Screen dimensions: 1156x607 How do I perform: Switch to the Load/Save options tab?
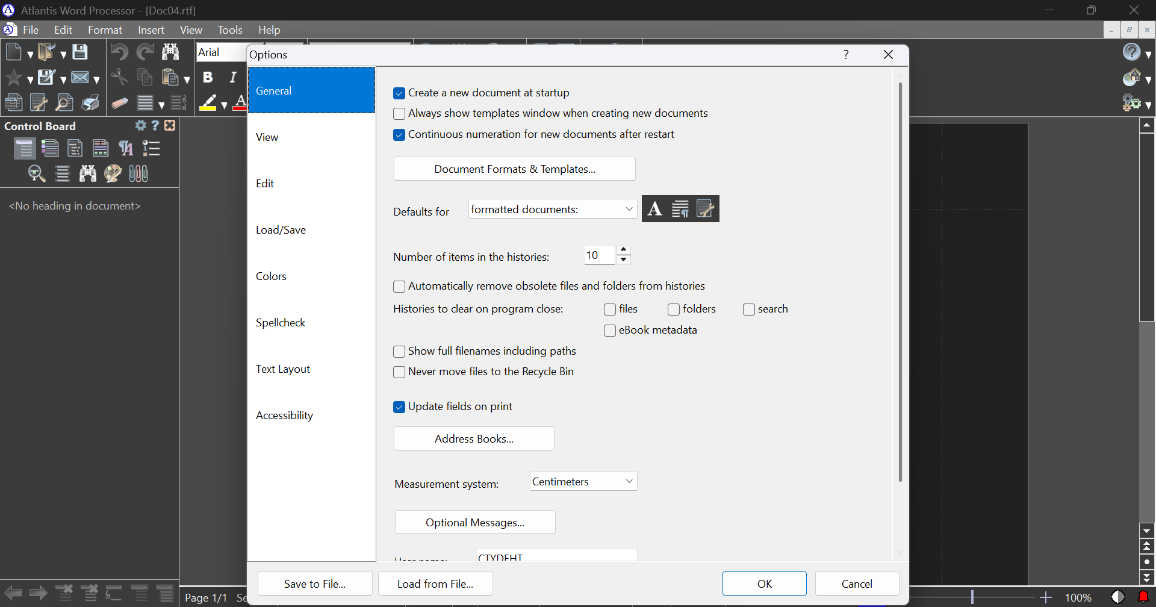click(311, 230)
